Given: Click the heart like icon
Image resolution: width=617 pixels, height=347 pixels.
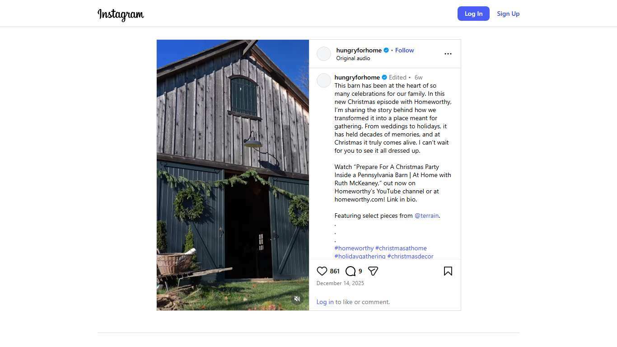Looking at the screenshot, I should [322, 271].
